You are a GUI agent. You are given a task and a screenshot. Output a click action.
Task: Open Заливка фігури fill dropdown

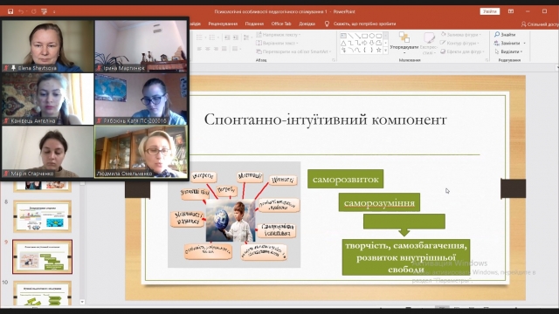(461, 35)
